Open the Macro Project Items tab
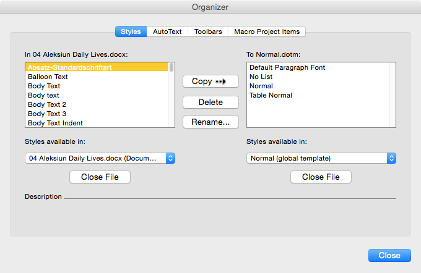The image size is (421, 273). click(x=267, y=31)
